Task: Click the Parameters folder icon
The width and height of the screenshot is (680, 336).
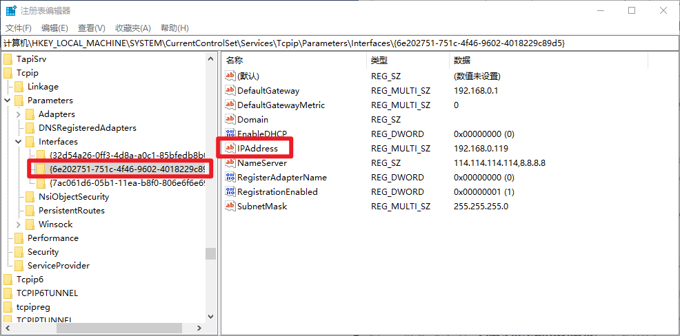Action: click(19, 101)
